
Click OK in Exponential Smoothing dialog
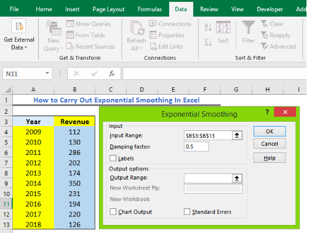click(270, 131)
